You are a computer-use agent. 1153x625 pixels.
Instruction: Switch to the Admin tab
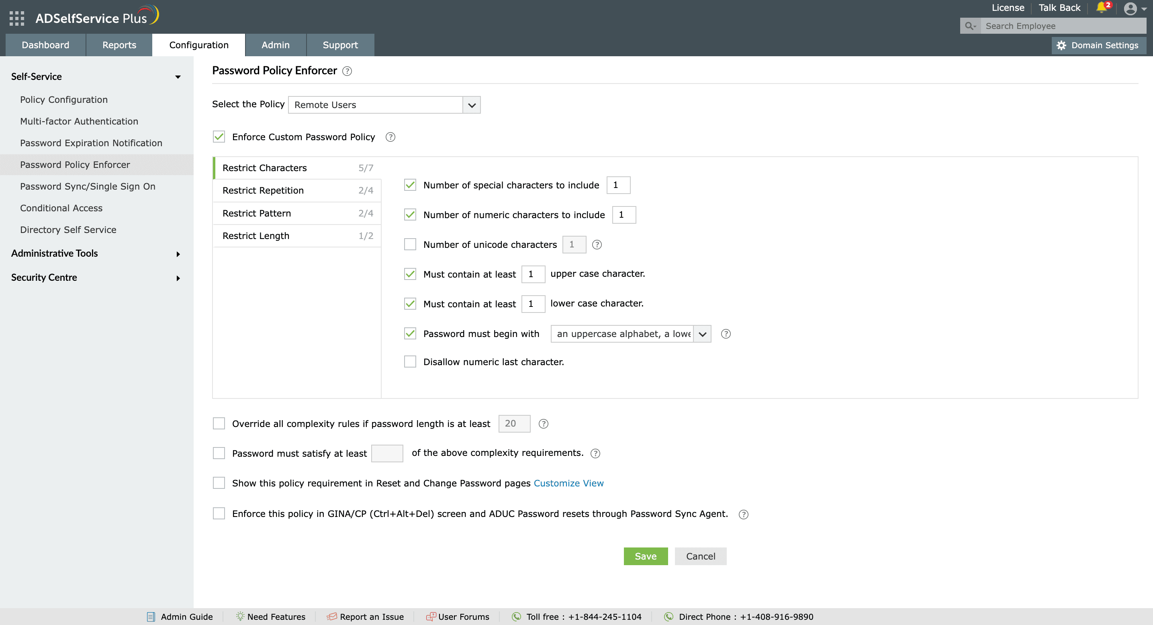275,45
